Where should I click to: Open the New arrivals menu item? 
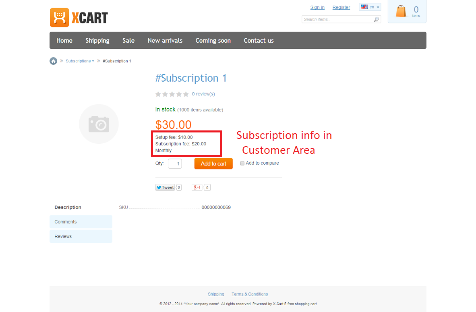pos(165,40)
